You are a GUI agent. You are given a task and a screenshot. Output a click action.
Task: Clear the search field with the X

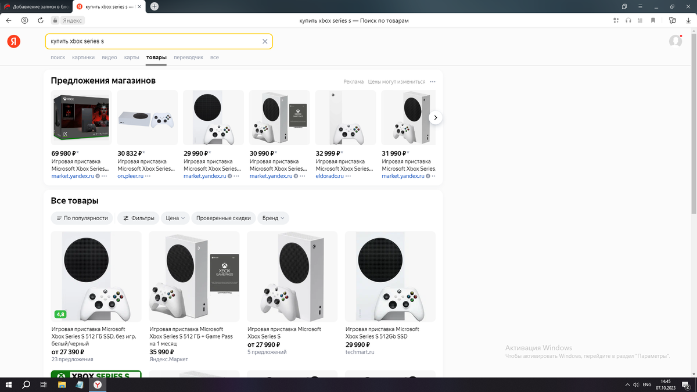[265, 41]
